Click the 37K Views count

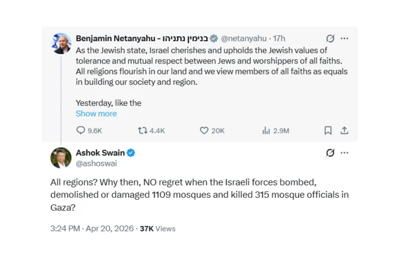point(158,229)
